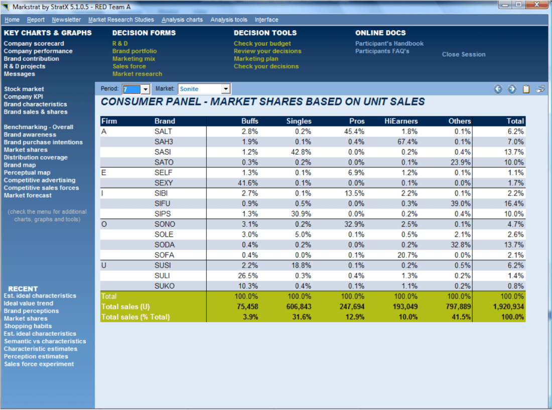Click the back arrow navigation icon
The image size is (552, 410).
(x=498, y=89)
